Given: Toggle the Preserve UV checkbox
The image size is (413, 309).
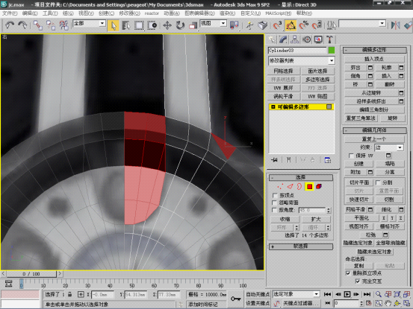Looking at the screenshot, I should pyautogui.click(x=351, y=156).
